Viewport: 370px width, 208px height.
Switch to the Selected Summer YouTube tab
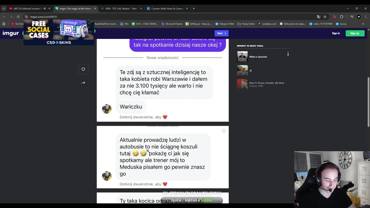coord(27,8)
